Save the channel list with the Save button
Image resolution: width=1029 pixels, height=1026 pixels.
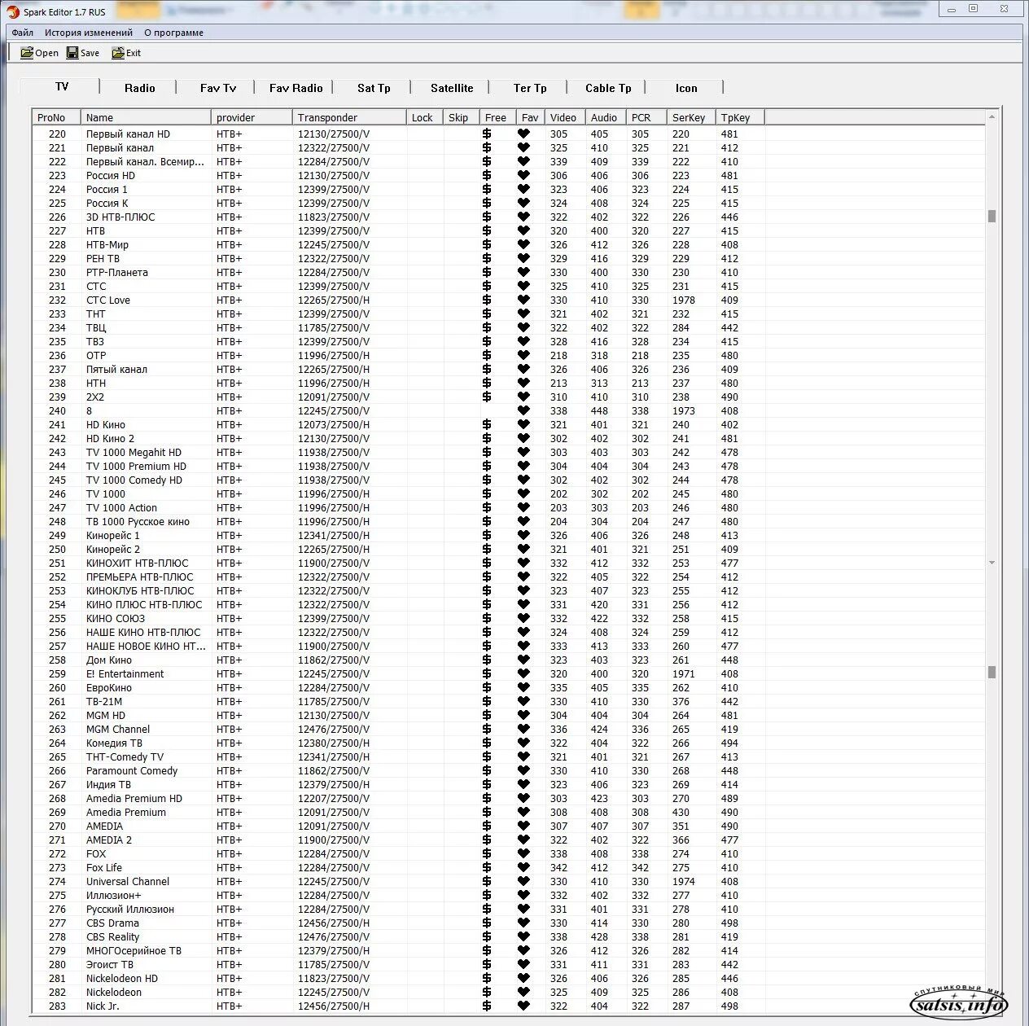pos(83,53)
